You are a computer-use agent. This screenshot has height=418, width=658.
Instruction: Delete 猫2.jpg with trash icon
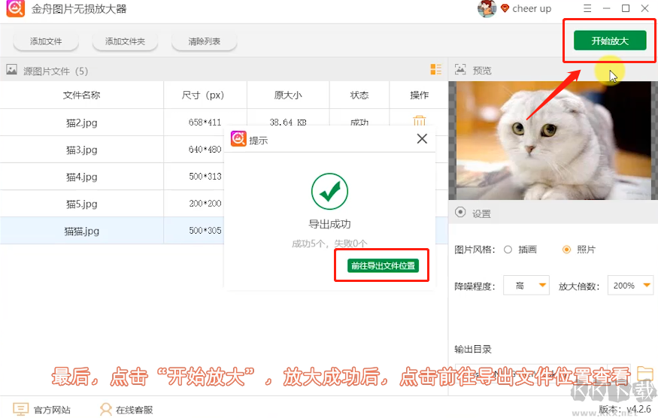419,121
